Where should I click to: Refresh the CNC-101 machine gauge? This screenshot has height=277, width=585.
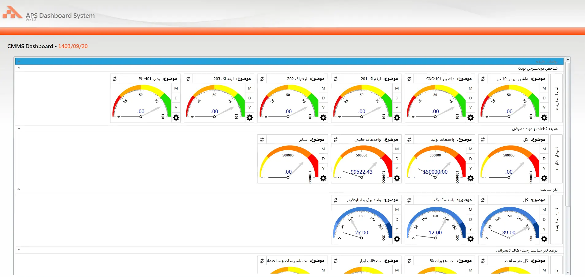point(409,79)
